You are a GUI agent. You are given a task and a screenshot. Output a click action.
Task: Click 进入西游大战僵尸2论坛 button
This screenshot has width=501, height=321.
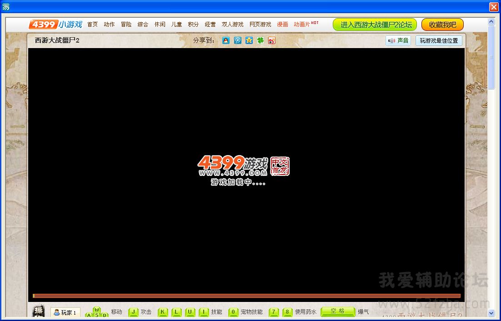(375, 24)
